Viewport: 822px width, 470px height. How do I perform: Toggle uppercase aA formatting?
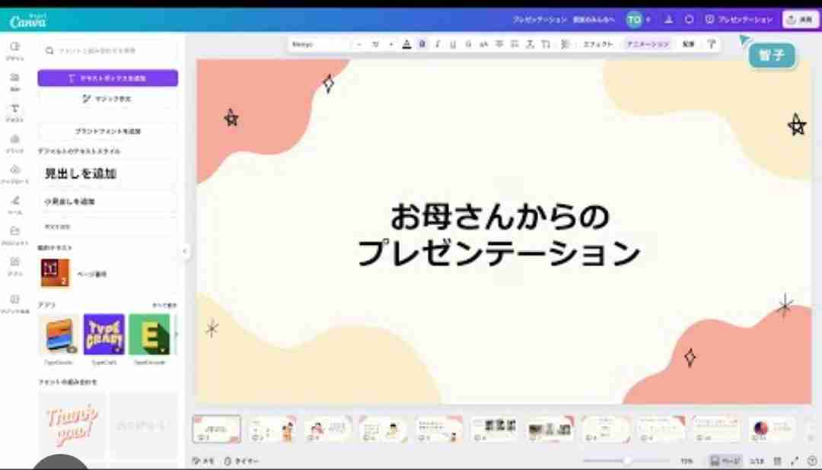coord(483,45)
